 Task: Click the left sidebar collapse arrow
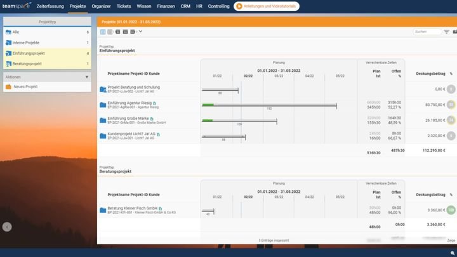tap(7, 227)
